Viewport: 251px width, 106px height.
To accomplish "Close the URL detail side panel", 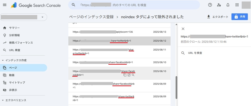I will point(183,29).
